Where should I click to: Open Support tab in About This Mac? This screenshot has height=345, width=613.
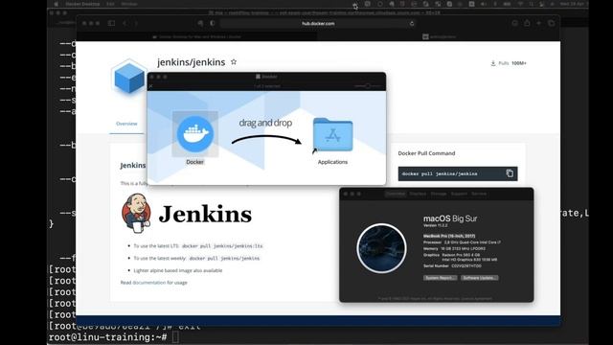point(459,194)
